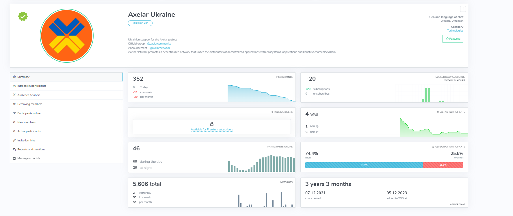Click the @axelar_ukr handle badge
Screen dimensions: 513x216
point(140,23)
